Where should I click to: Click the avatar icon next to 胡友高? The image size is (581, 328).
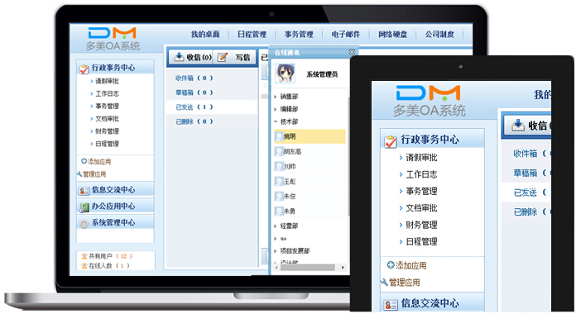(279, 151)
